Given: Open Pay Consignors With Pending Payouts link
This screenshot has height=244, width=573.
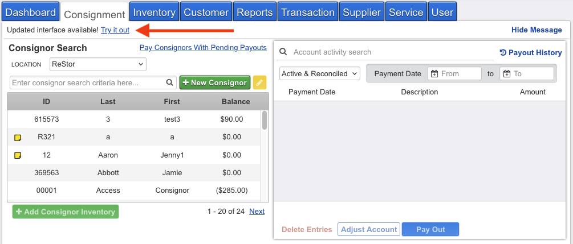Looking at the screenshot, I should (203, 48).
